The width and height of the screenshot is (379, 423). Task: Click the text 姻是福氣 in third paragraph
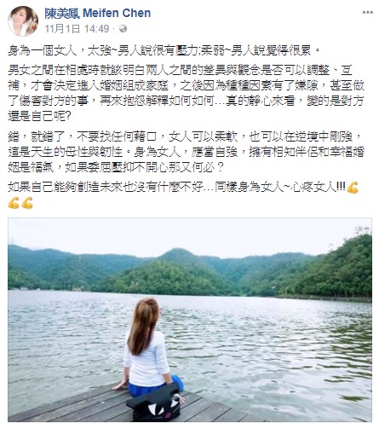coord(31,168)
